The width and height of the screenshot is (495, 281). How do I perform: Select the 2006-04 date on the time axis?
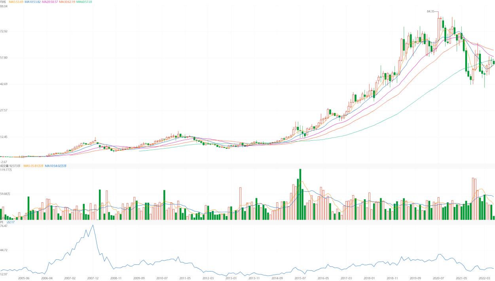click(47, 278)
